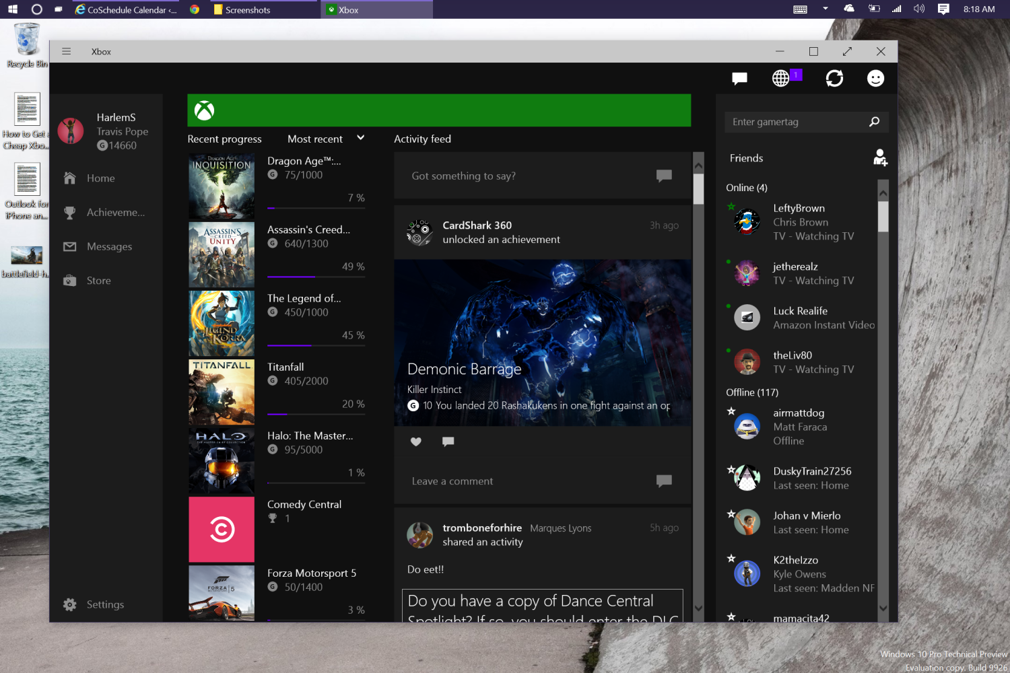
Task: Open the chat messages icon
Action: pyautogui.click(x=739, y=79)
